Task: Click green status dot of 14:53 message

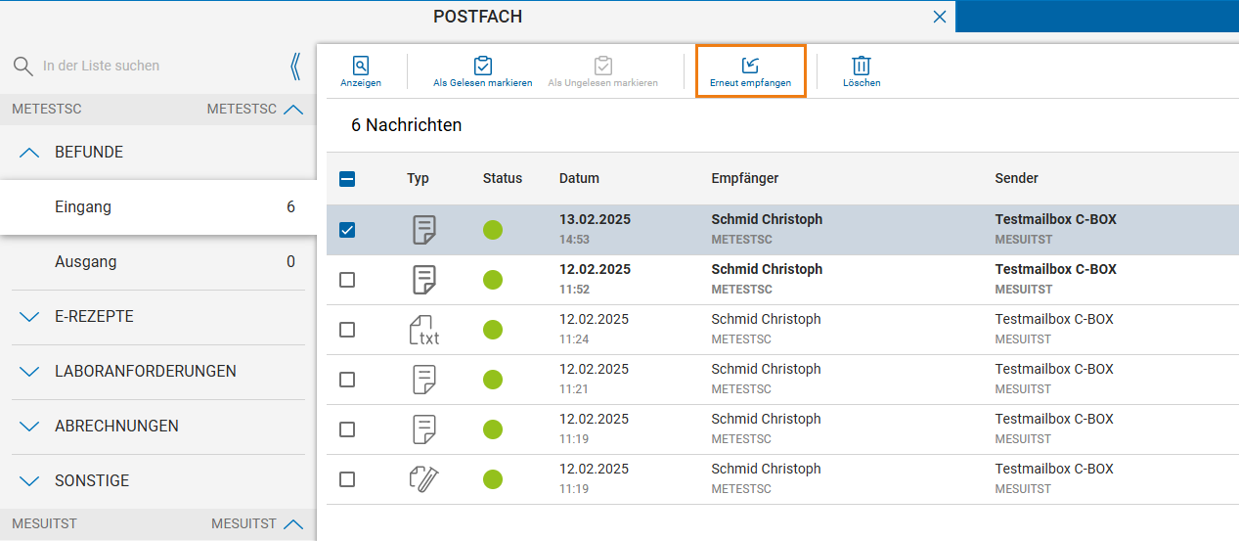Action: click(x=493, y=230)
